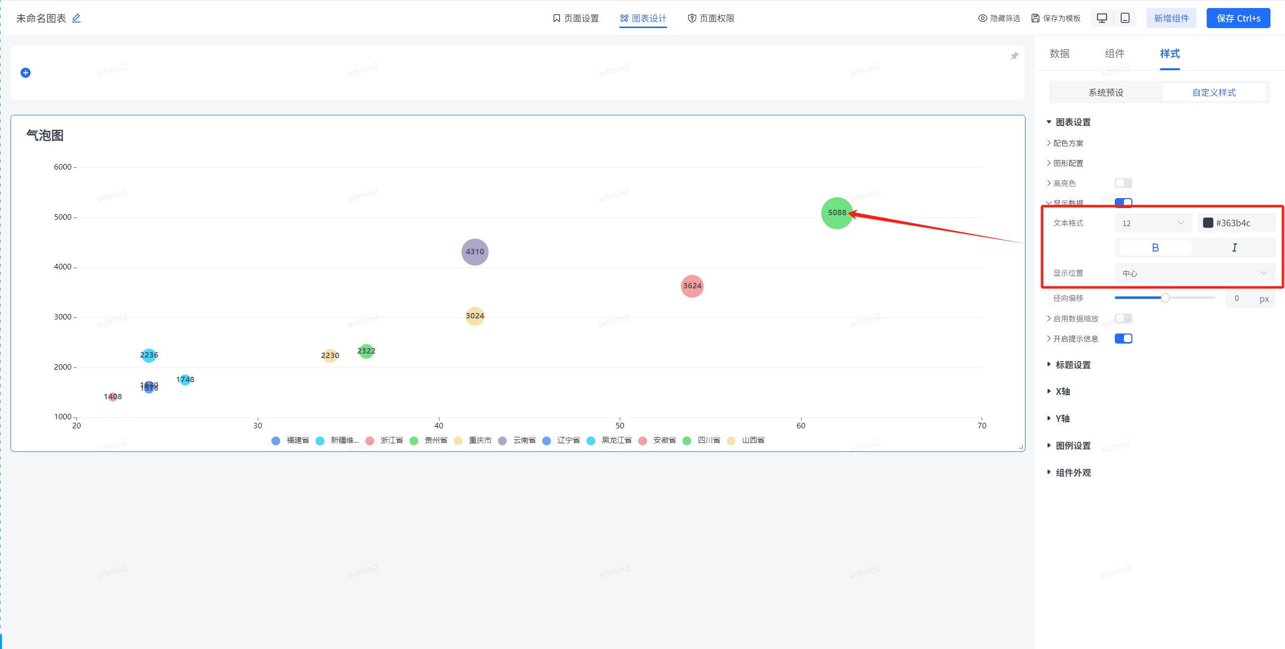The image size is (1285, 649).
Task: Toggle 新疆维... in the legend
Action: tap(337, 440)
